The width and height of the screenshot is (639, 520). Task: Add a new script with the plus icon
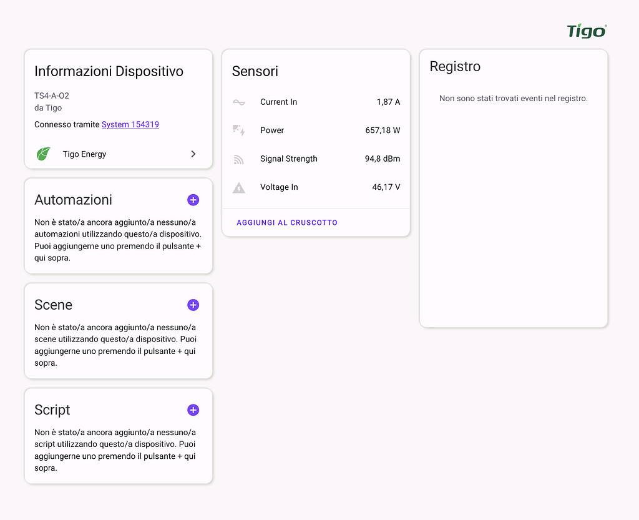tap(193, 410)
